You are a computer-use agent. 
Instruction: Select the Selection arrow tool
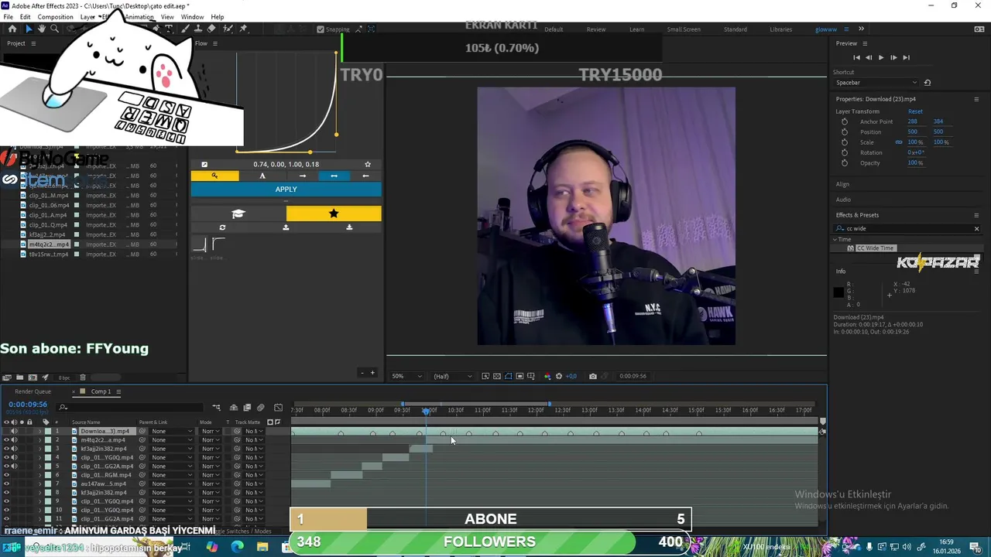(28, 29)
